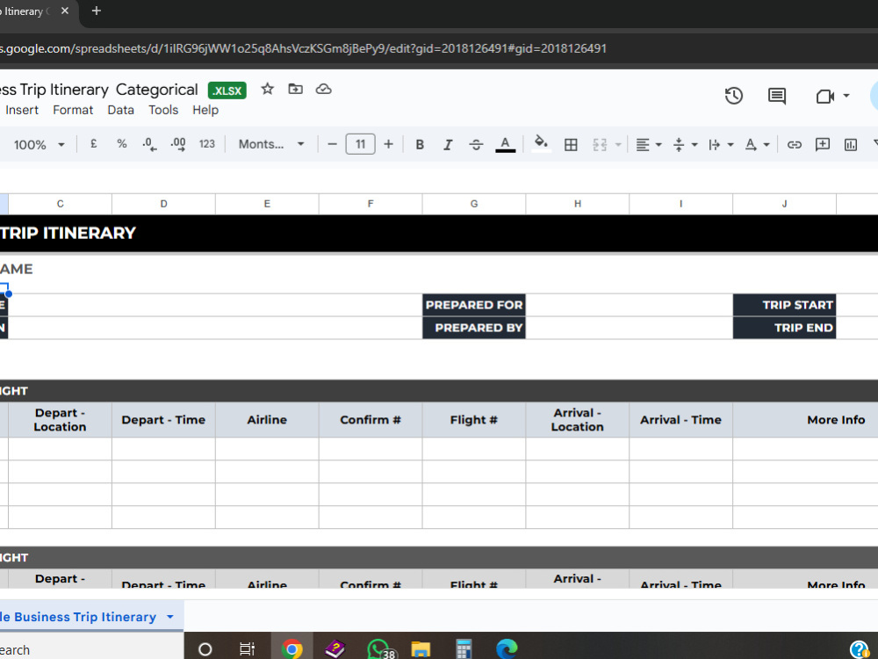Open the Monts... font family dropdown
This screenshot has height=659, width=878.
click(x=271, y=144)
